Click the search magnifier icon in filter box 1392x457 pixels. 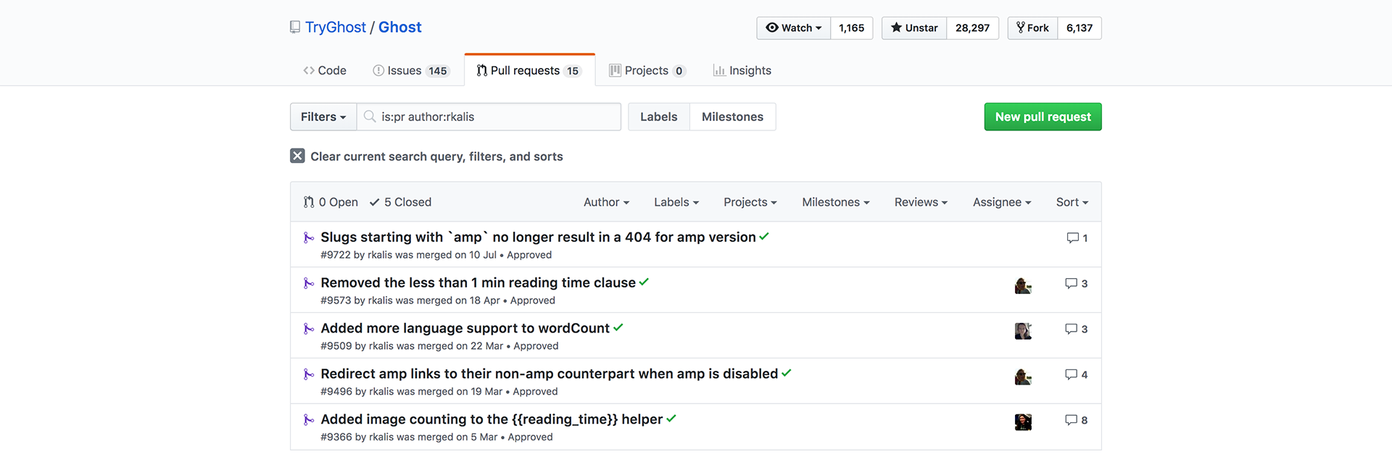click(x=370, y=117)
